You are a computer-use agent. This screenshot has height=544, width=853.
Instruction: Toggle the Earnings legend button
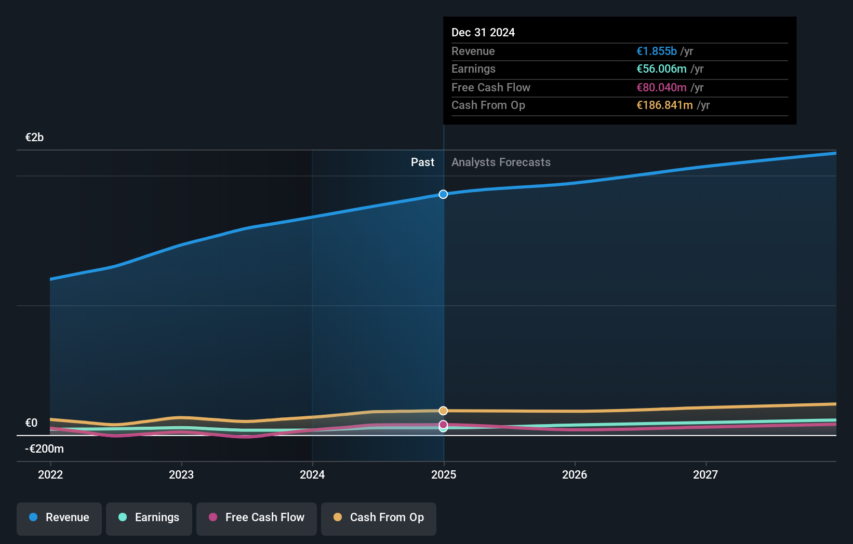pyautogui.click(x=149, y=519)
